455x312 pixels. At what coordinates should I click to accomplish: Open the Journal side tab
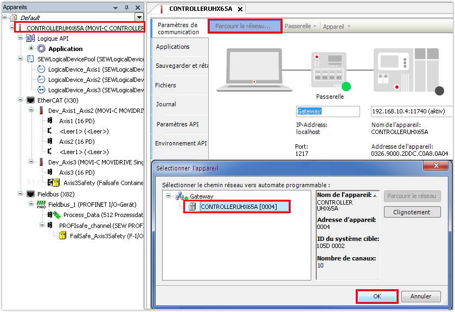(166, 104)
